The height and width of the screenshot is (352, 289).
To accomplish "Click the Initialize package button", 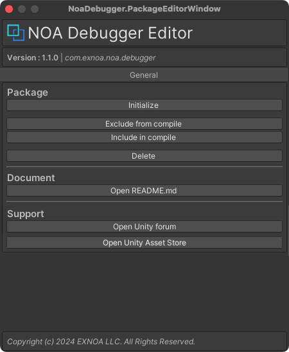I will 144,105.
